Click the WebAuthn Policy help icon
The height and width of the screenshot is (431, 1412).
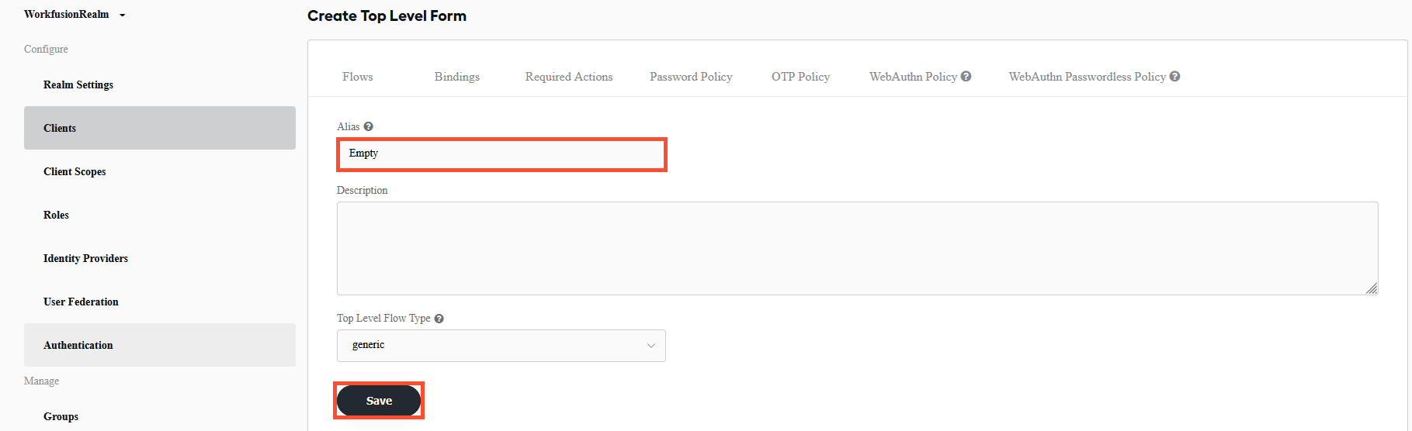click(966, 76)
